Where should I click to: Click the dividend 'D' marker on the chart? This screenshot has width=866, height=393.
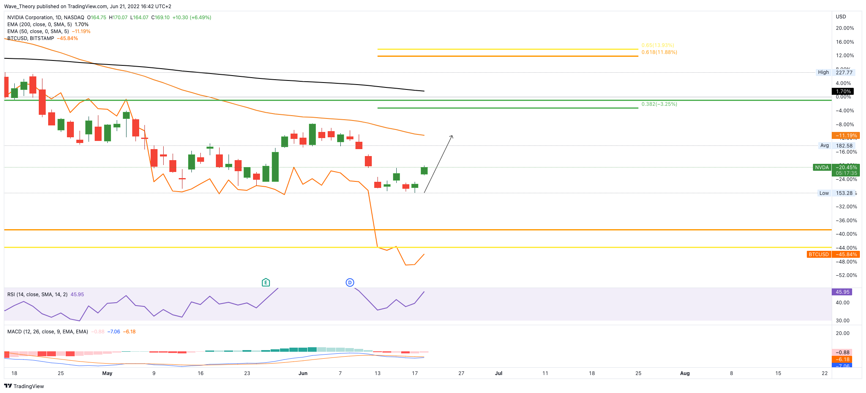[350, 282]
